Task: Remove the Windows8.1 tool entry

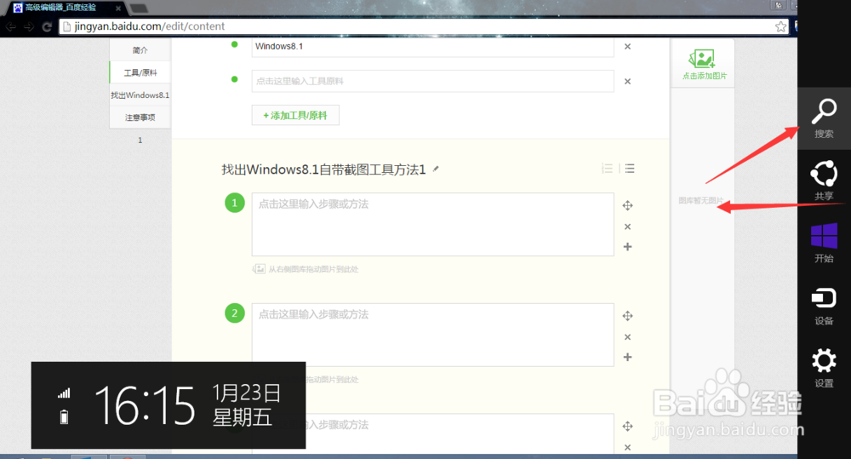Action: click(627, 47)
